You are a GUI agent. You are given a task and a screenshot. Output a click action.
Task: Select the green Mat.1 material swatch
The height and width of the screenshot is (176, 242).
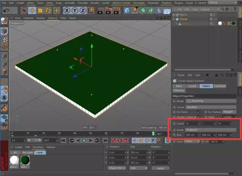(25, 160)
